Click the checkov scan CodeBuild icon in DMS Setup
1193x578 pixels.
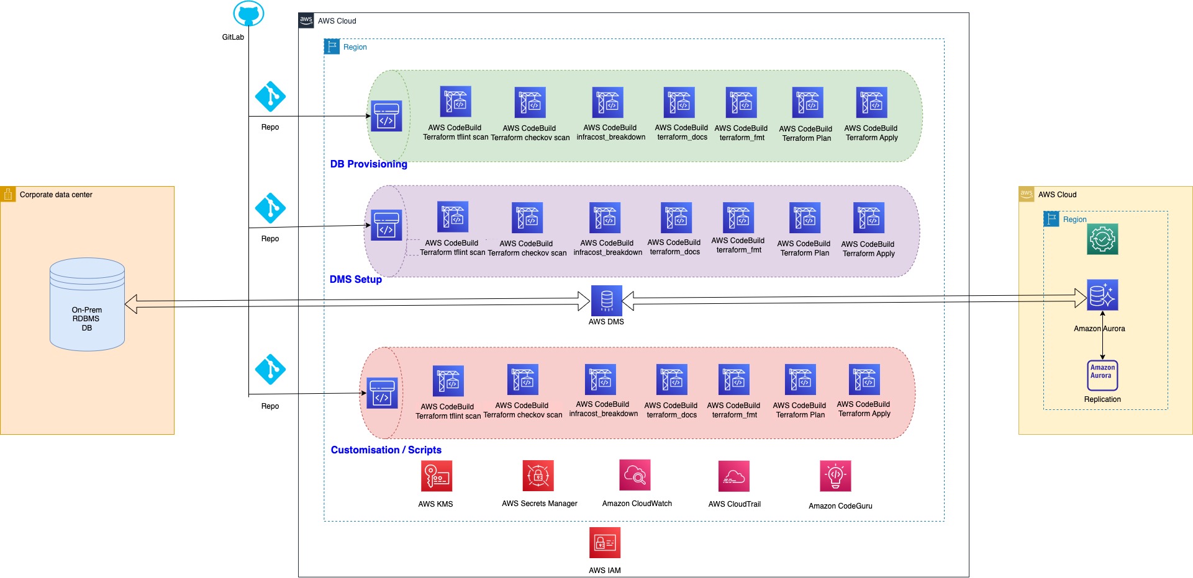tap(527, 218)
